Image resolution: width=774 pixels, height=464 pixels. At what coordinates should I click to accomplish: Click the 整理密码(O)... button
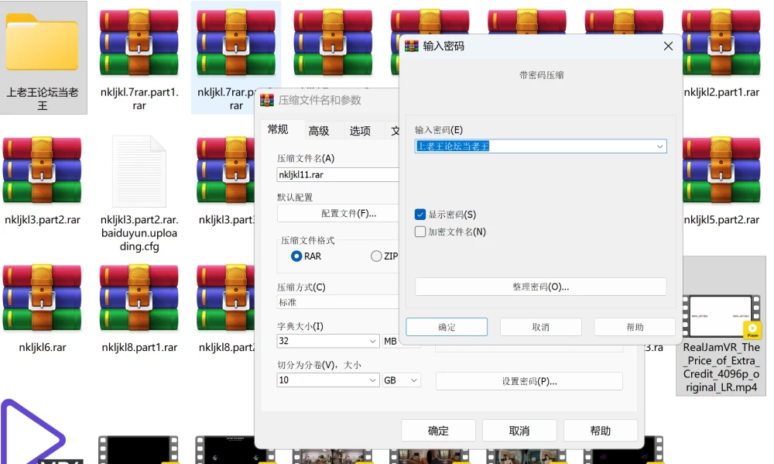[x=540, y=287]
